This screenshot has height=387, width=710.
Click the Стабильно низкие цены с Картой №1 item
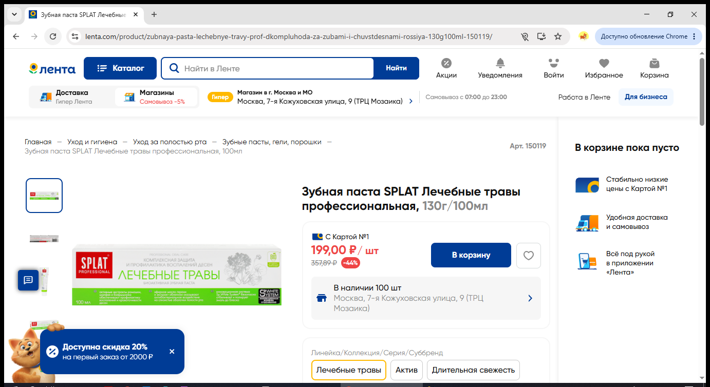pos(622,184)
